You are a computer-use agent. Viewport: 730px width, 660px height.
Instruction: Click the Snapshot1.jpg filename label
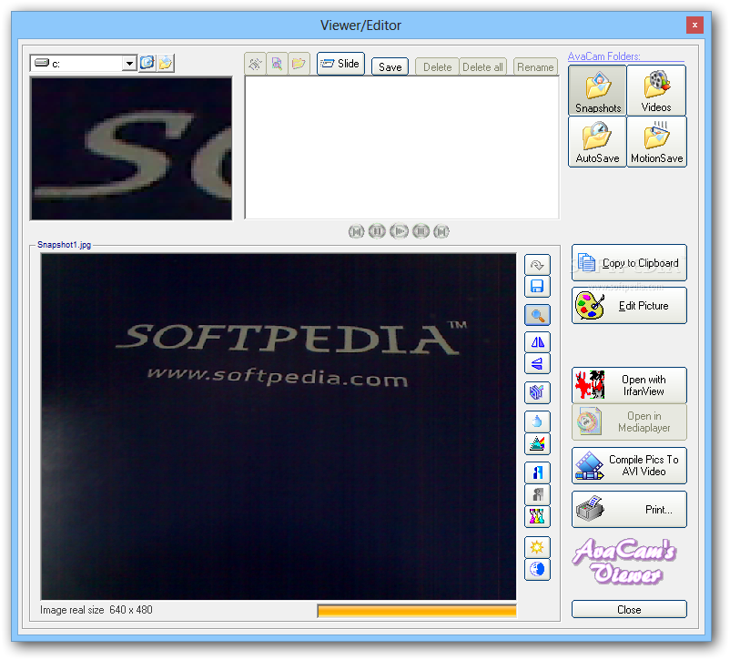coord(65,245)
